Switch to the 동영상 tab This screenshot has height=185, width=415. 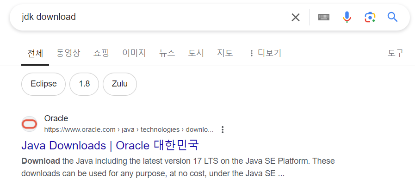point(68,53)
